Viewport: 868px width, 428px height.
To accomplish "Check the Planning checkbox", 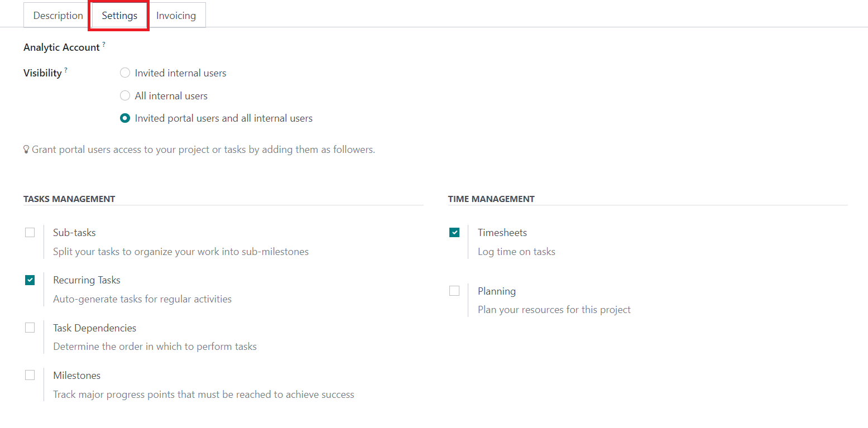I will tap(454, 291).
